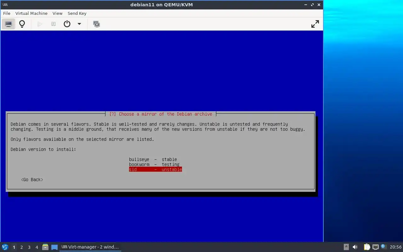This screenshot has width=403, height=252.
Task: Pause the virtual machine
Action: (54, 24)
